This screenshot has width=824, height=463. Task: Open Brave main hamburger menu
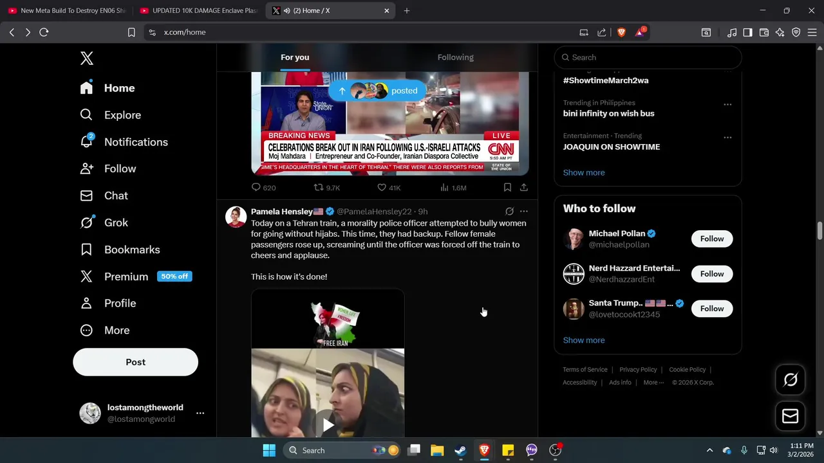pyautogui.click(x=812, y=32)
